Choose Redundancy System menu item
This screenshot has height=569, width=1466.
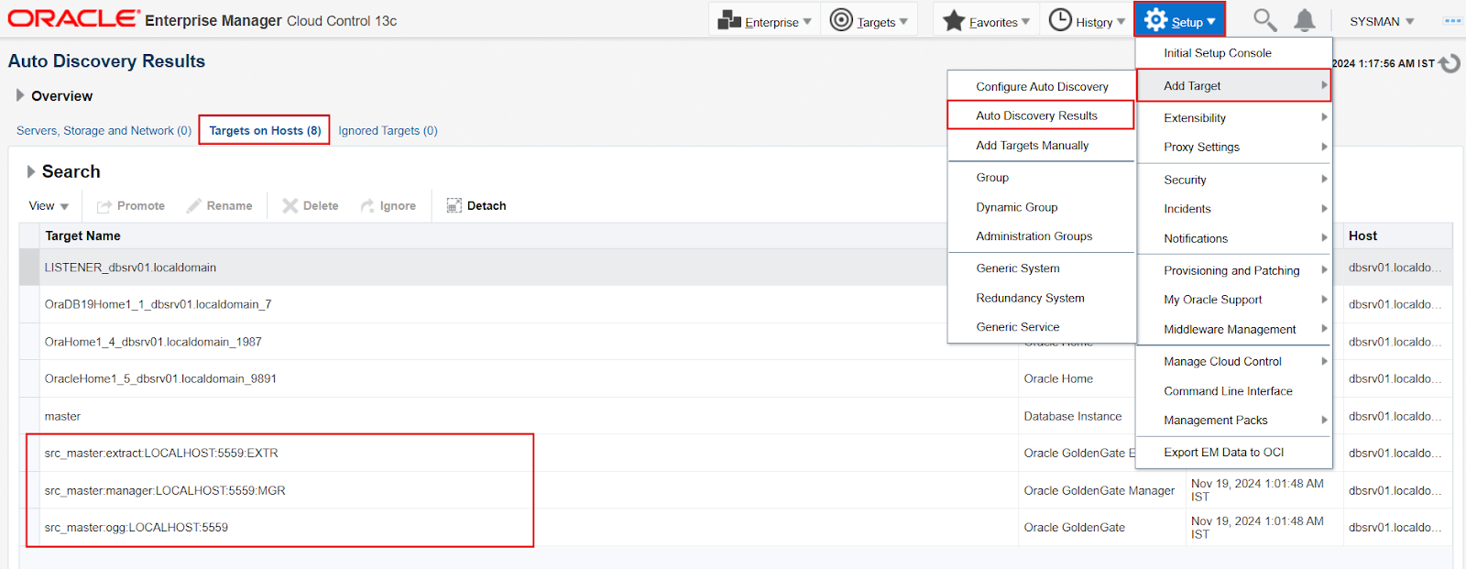pyautogui.click(x=1042, y=298)
